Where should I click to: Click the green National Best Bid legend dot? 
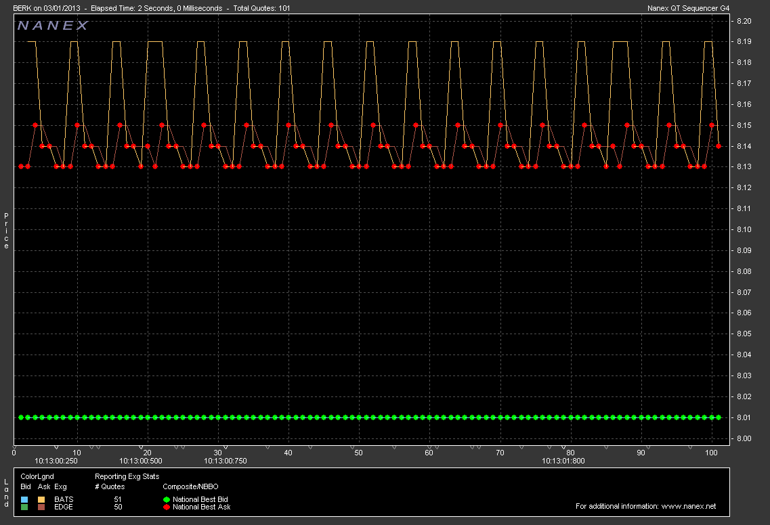(x=167, y=499)
